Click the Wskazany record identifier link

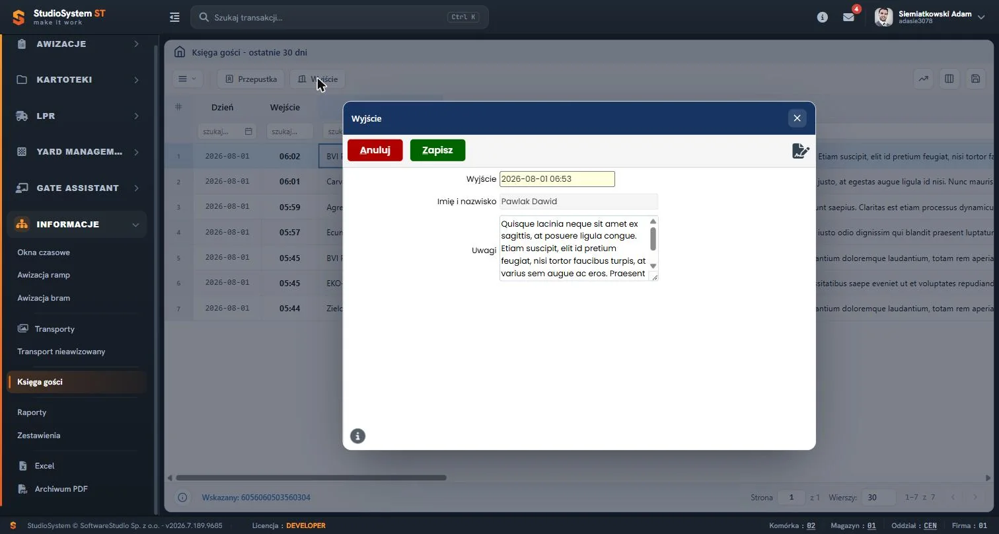[256, 497]
